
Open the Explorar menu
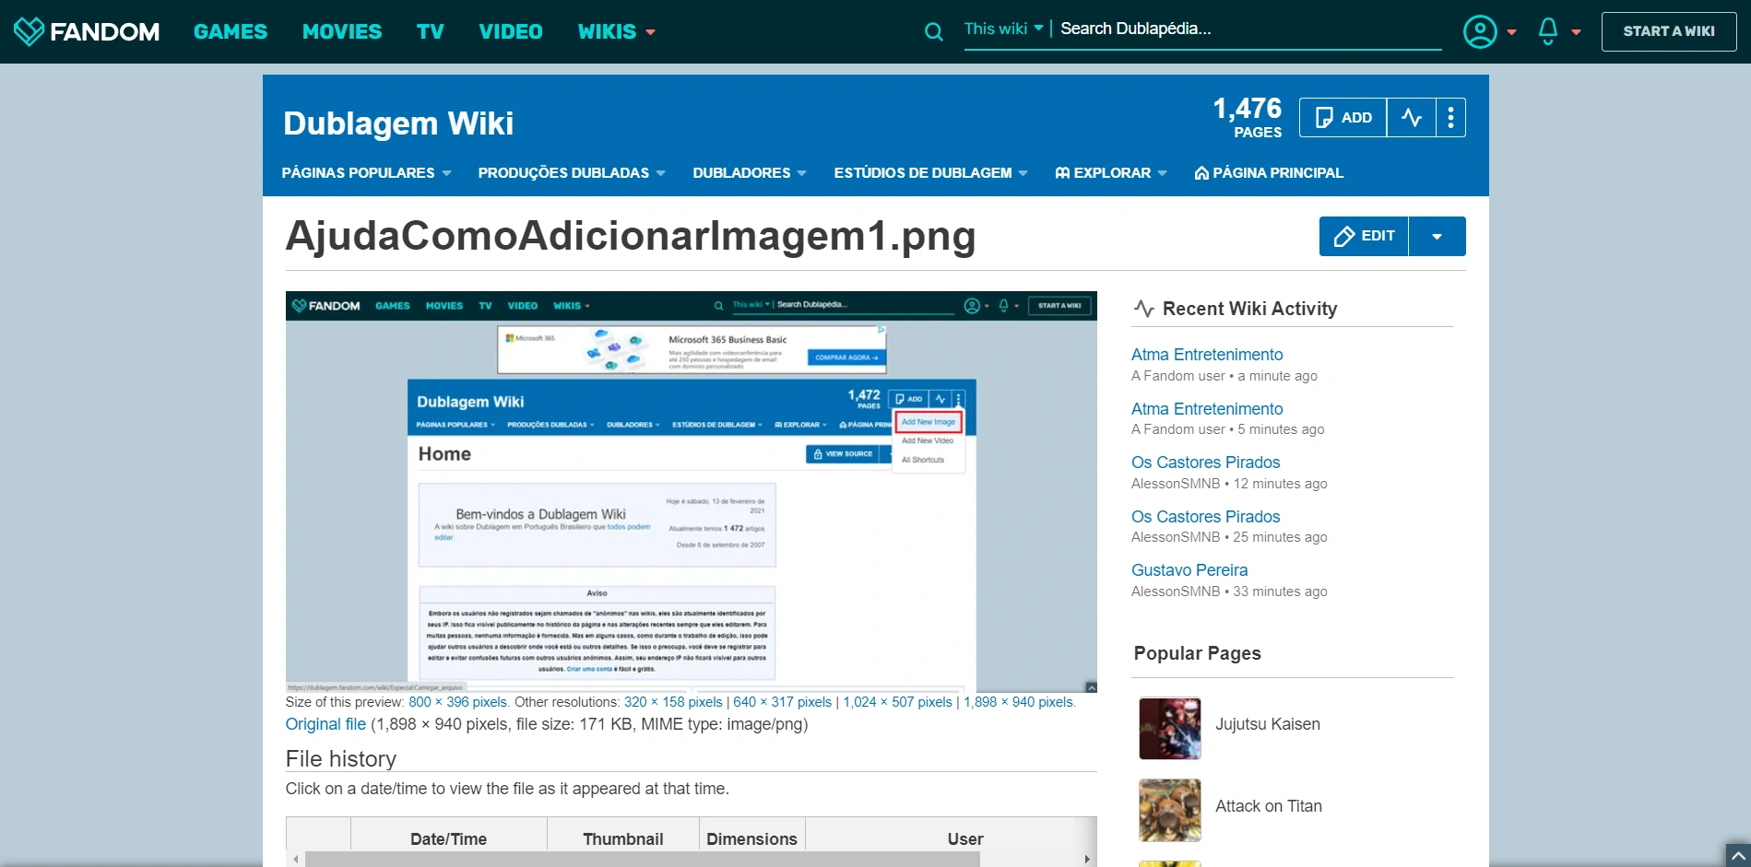click(1112, 173)
